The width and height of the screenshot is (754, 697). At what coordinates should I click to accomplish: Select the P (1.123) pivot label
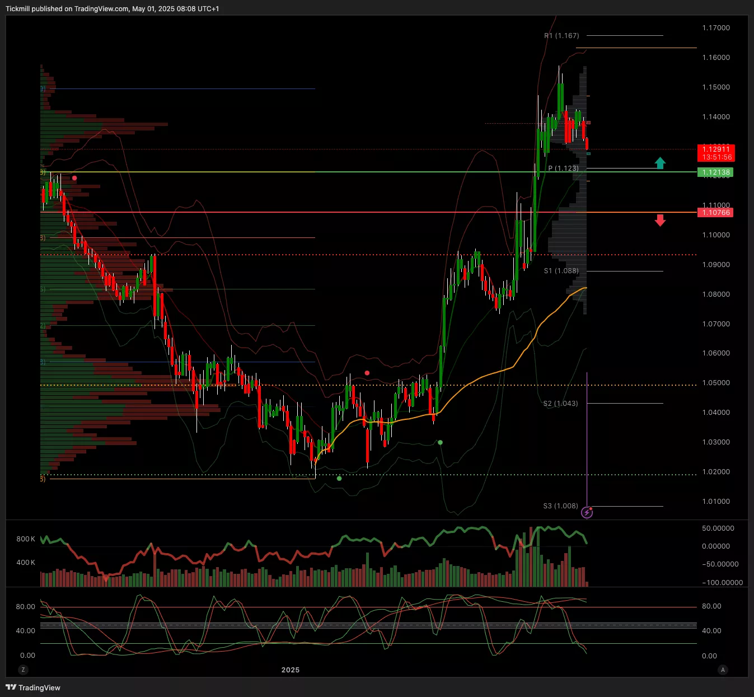[563, 169]
